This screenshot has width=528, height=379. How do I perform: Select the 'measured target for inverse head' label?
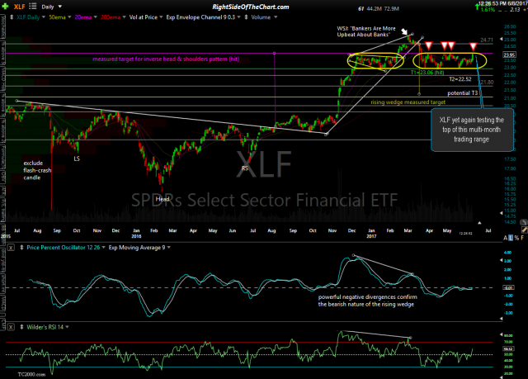pyautogui.click(x=166, y=59)
